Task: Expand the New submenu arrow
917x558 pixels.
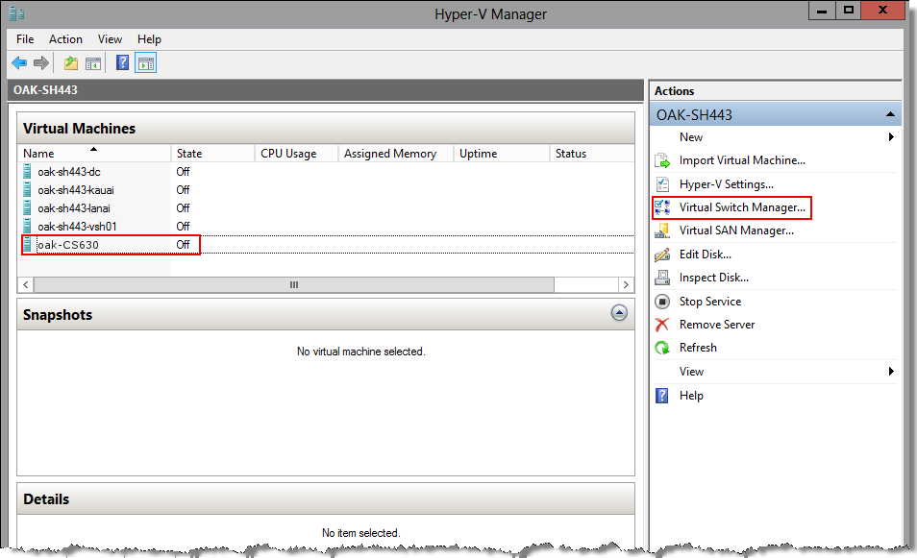Action: pyautogui.click(x=891, y=136)
